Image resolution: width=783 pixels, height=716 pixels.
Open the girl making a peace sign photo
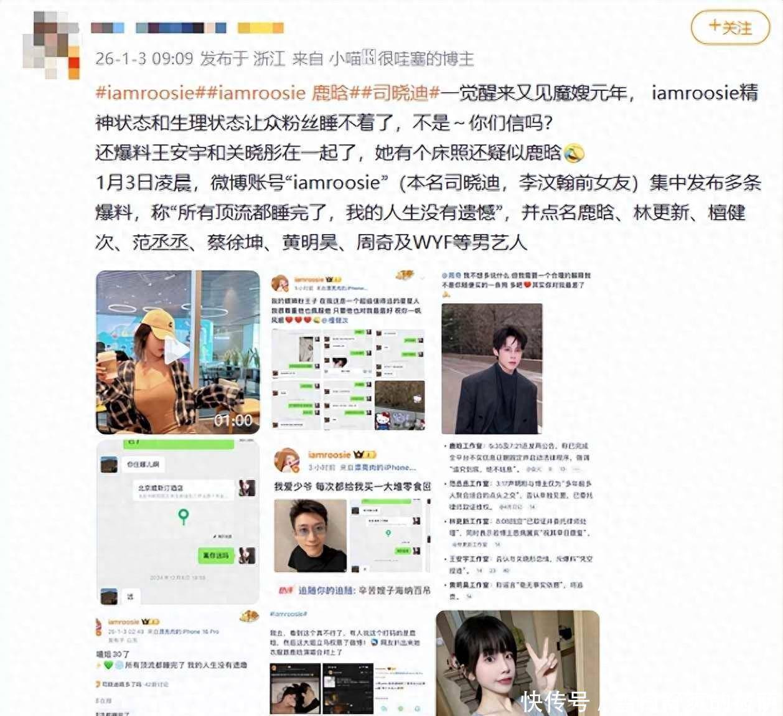tap(517, 663)
